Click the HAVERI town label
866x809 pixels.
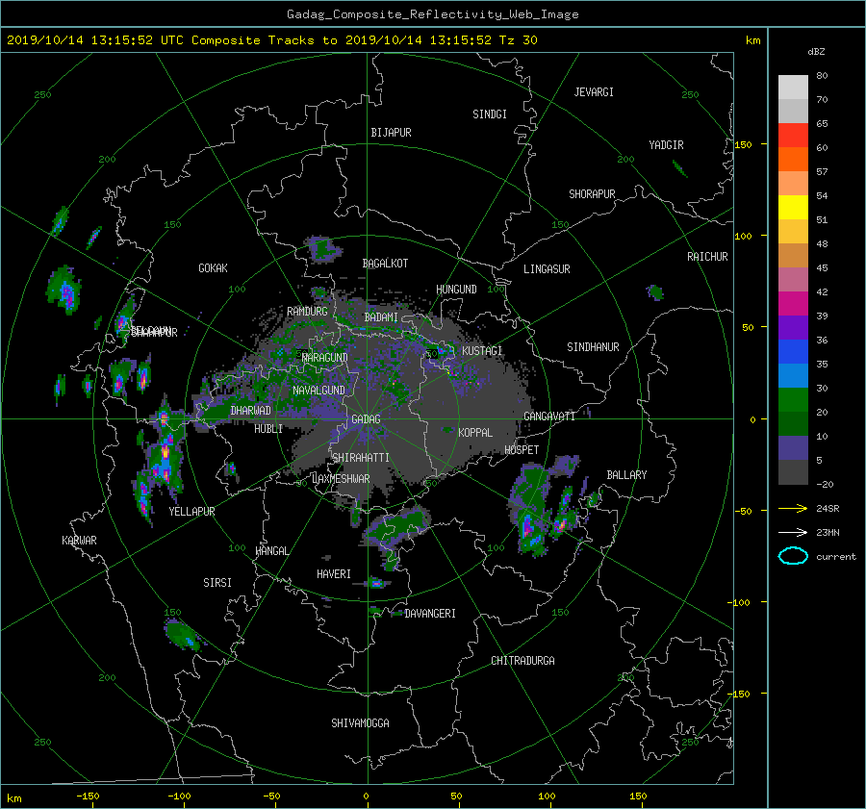(334, 574)
